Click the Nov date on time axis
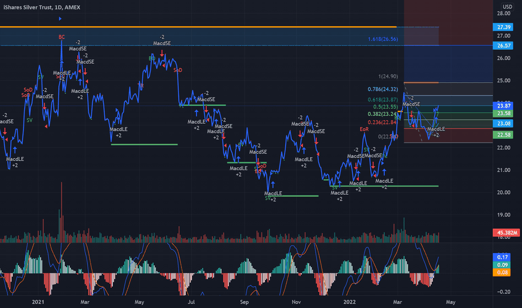522x308 pixels. [x=296, y=302]
